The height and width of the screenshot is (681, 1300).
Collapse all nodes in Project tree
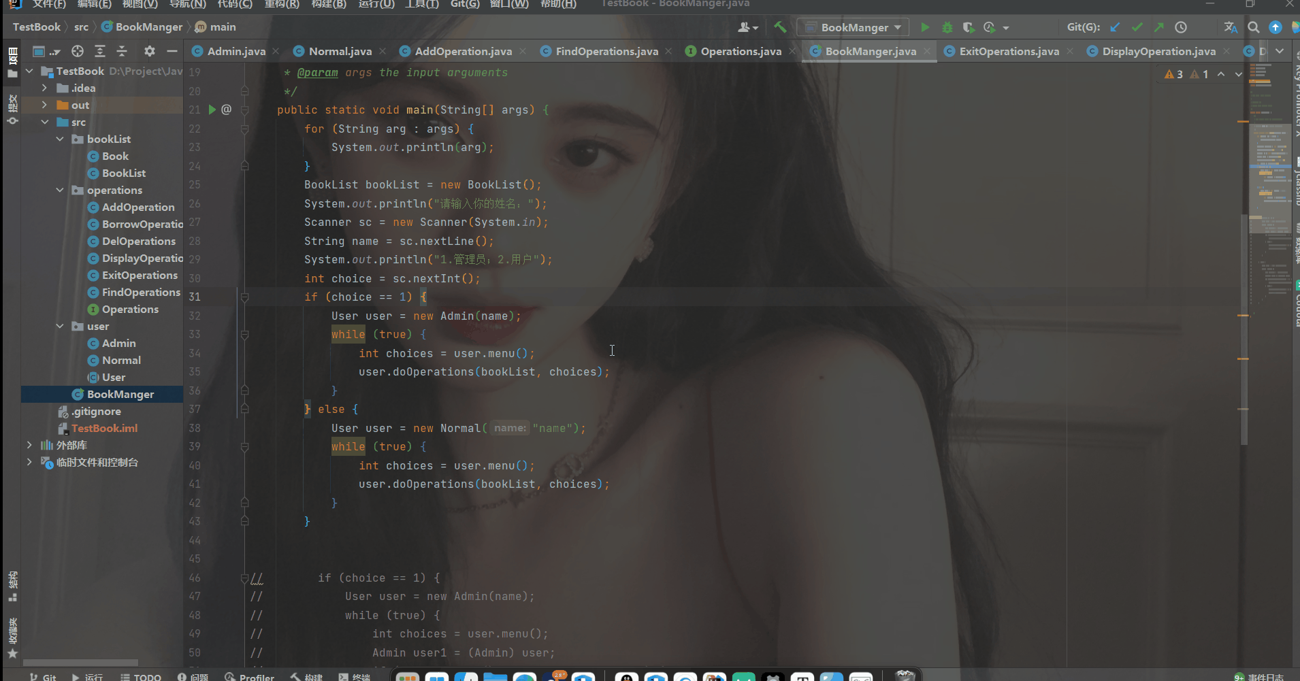(122, 51)
